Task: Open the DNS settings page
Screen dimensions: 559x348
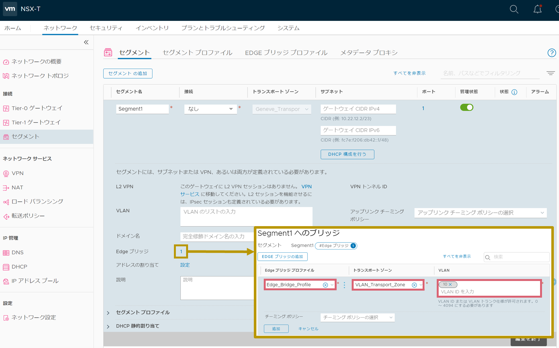Action: (x=17, y=252)
